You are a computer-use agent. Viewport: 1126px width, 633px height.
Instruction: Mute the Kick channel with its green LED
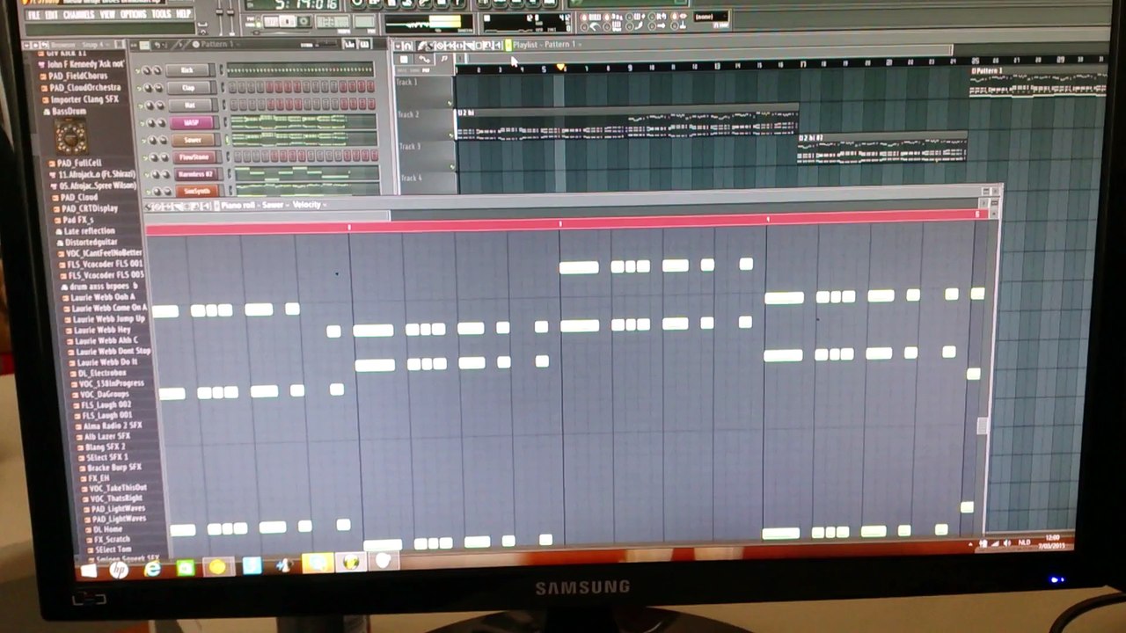pyautogui.click(x=138, y=71)
